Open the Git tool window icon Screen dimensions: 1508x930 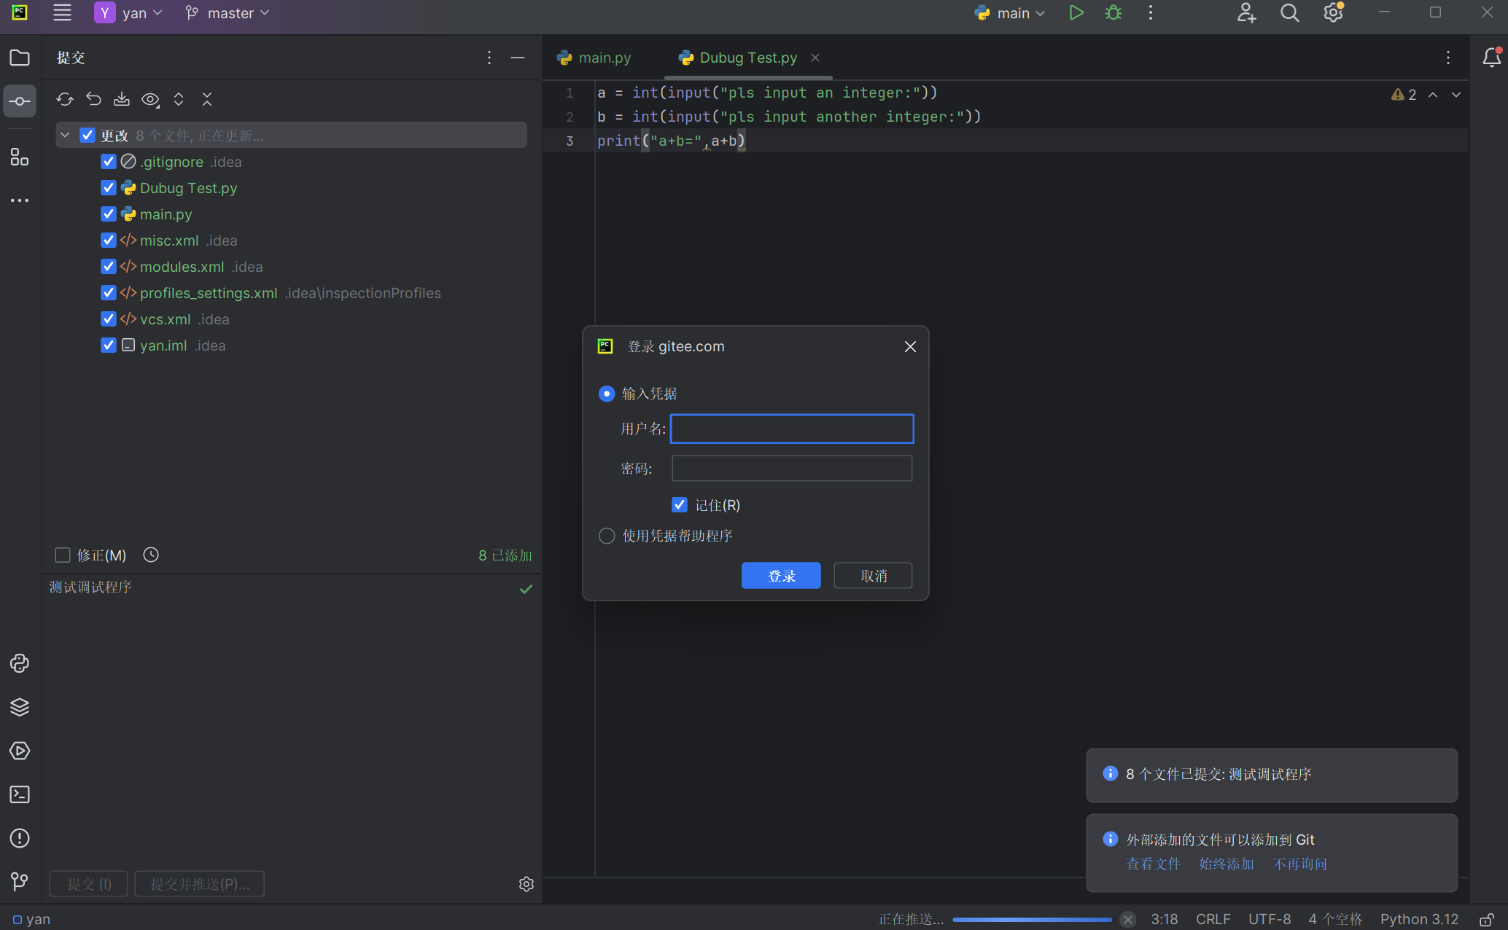pos(20,882)
